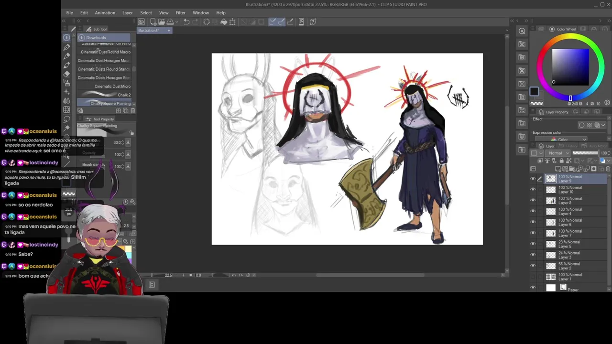Select the main drawing color swatch
This screenshot has width=612, height=344.
[534, 92]
